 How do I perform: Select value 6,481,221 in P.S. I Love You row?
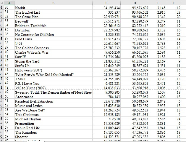pyautogui.click(x=106, y=84)
